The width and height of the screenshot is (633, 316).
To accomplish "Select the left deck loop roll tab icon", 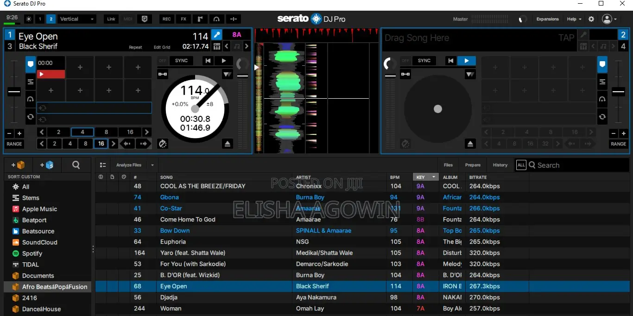I will [x=31, y=117].
